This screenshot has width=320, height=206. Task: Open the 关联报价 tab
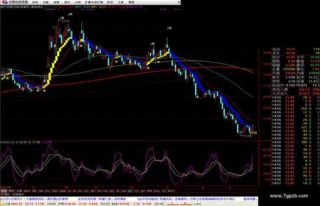tap(18, 195)
